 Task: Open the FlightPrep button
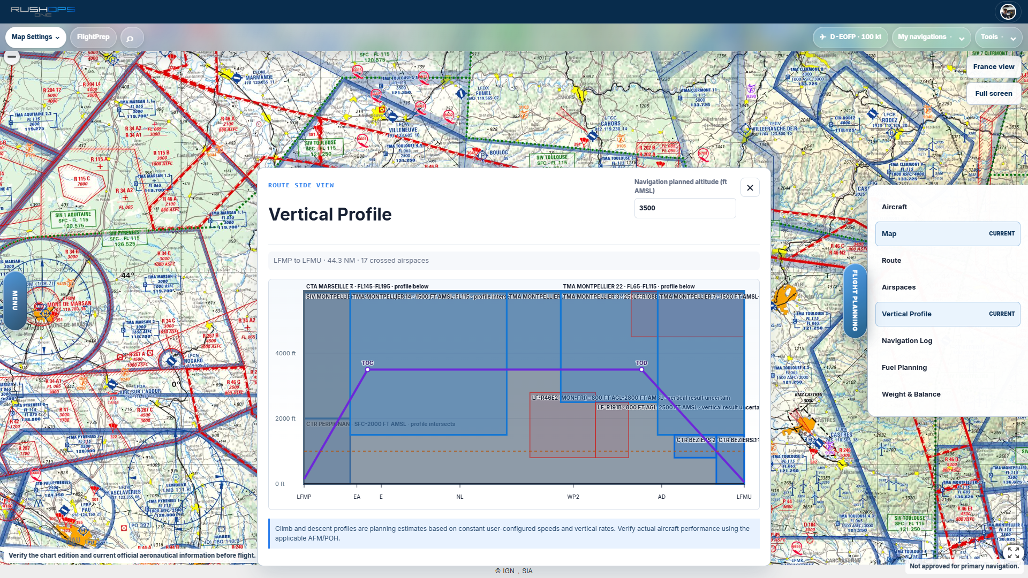coord(93,37)
